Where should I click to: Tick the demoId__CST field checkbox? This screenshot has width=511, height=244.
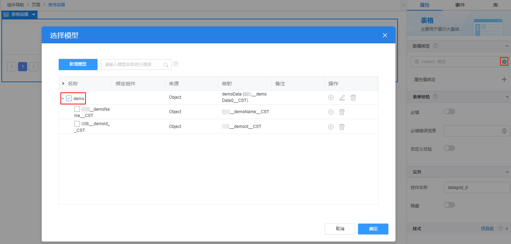pyautogui.click(x=77, y=124)
